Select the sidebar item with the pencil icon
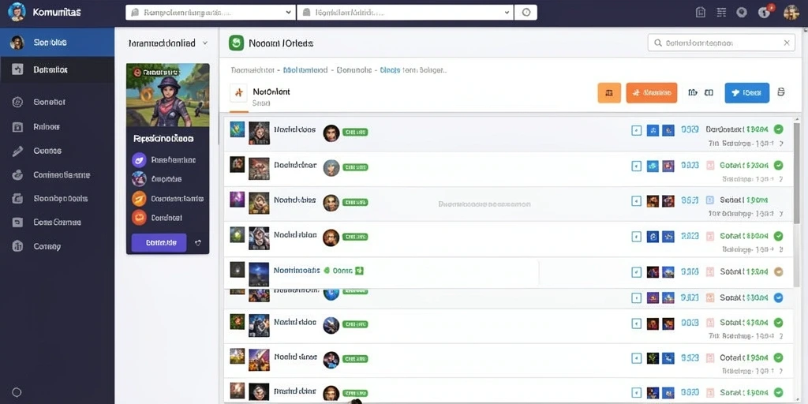This screenshot has width=808, height=404. click(x=57, y=151)
